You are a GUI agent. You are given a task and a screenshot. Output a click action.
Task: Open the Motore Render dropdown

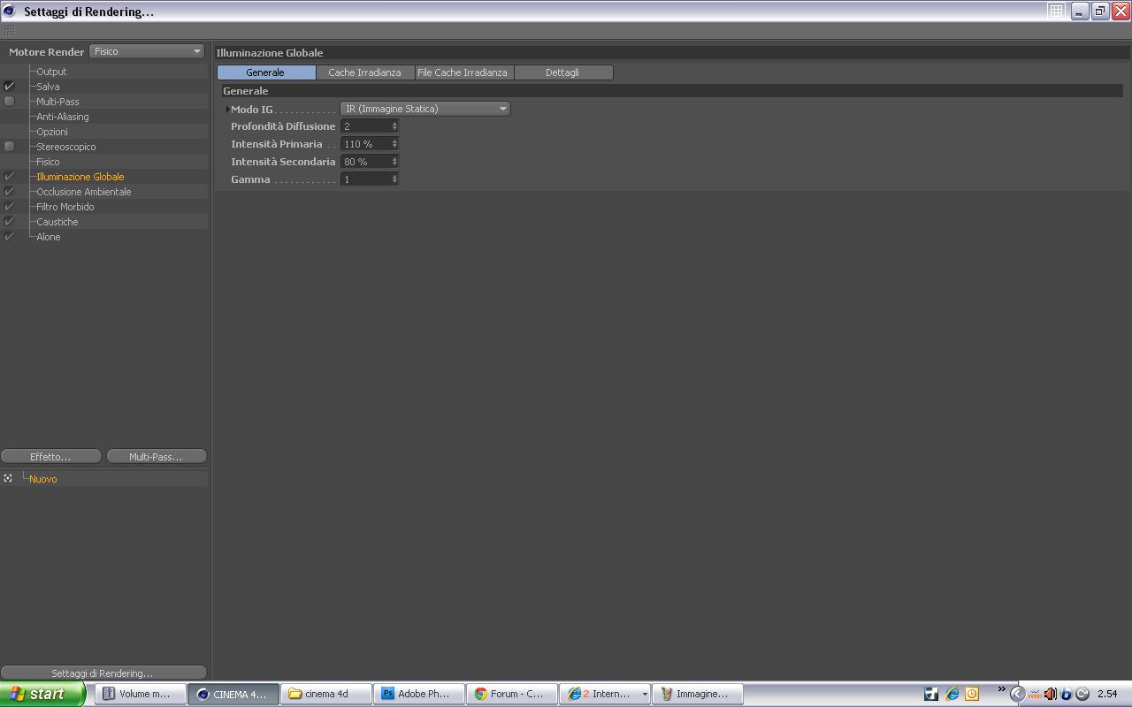(x=147, y=51)
